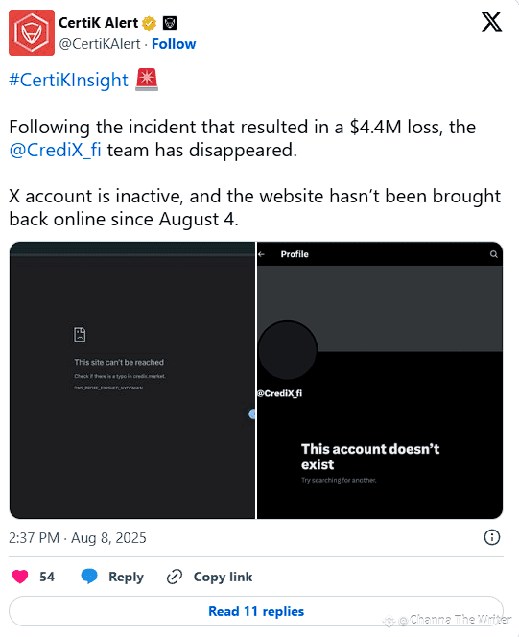Image resolution: width=519 pixels, height=637 pixels.
Task: Click the X logo in the corner
Action: (491, 21)
